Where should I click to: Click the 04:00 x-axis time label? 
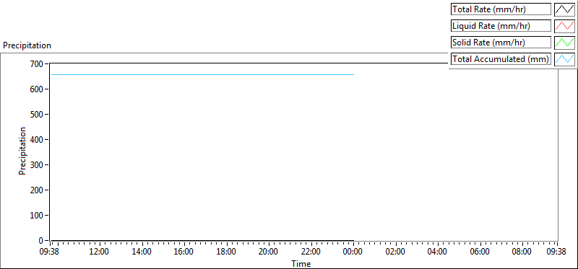coord(438,252)
